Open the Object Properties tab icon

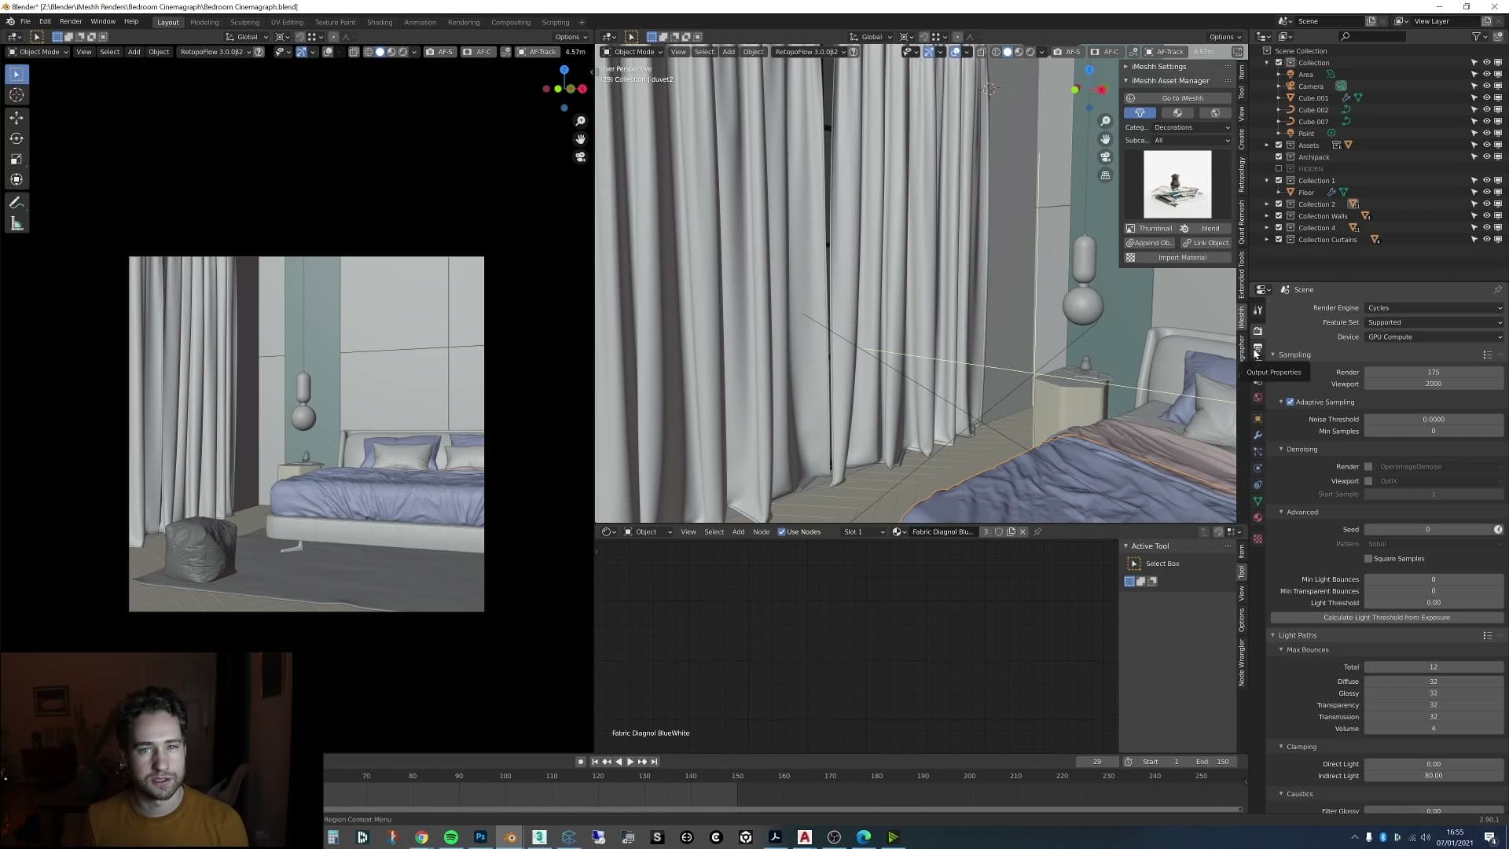1257,419
